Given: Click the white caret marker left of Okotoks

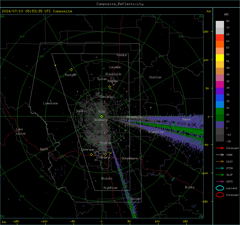Looking at the screenshot, I should tap(95, 181).
